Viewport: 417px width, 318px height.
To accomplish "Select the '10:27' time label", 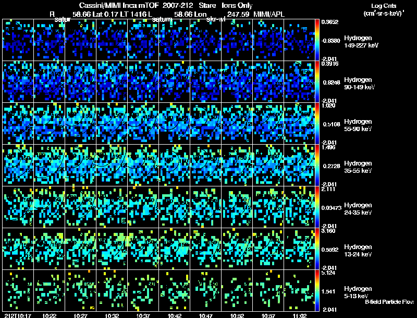I will point(80,315).
